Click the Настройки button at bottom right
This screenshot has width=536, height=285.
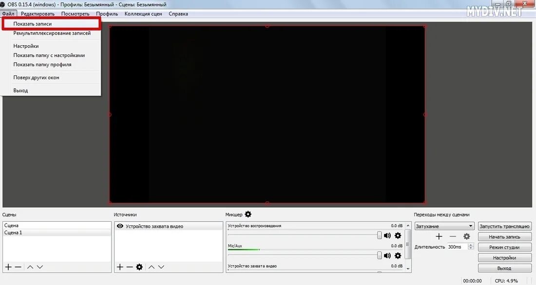click(x=504, y=258)
